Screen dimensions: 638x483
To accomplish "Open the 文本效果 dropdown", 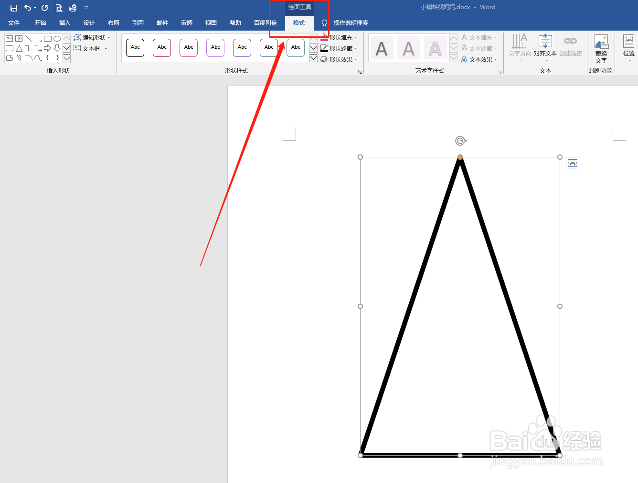I will click(x=479, y=59).
